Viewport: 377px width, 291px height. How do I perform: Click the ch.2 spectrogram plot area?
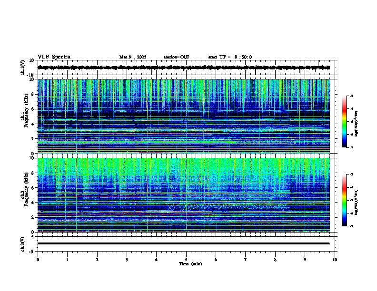184,195
